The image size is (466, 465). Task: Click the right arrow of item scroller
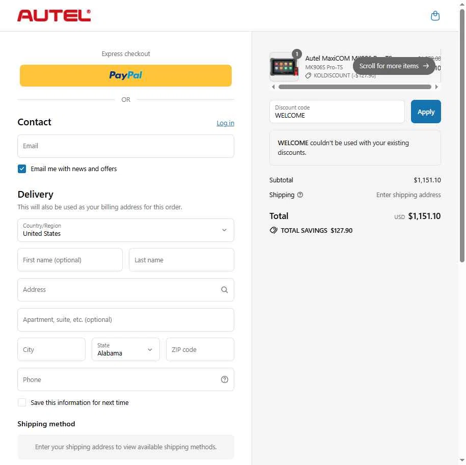coord(436,87)
